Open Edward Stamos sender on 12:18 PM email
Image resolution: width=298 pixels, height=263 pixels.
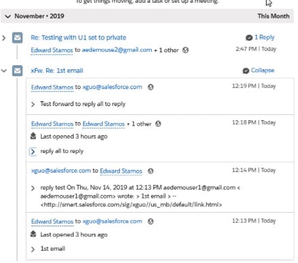[x=52, y=124]
